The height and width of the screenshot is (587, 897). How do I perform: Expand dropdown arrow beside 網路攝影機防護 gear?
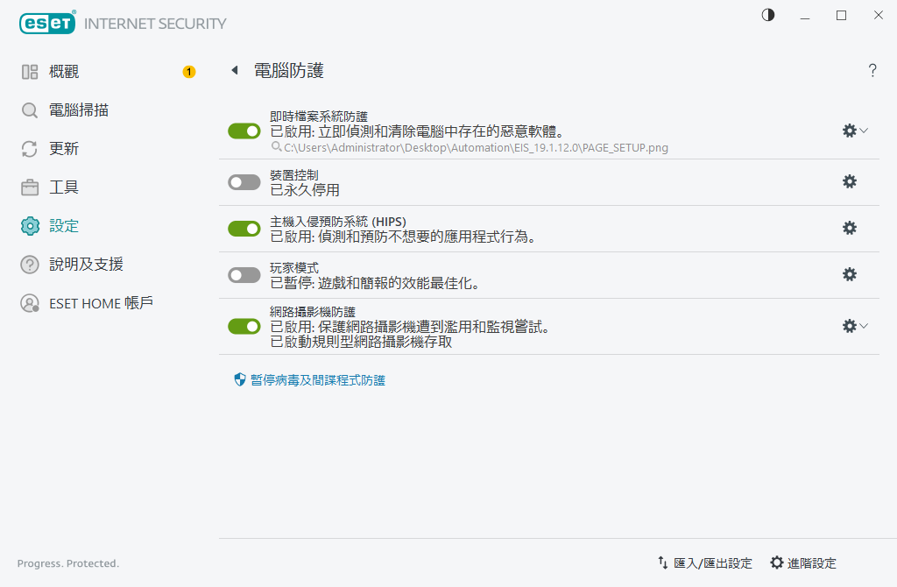point(864,326)
